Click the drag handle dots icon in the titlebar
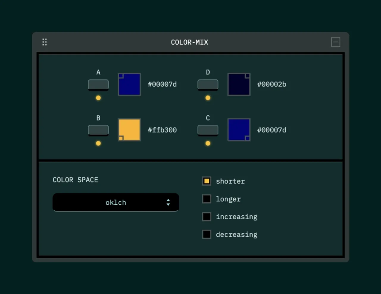This screenshot has width=381, height=294. (x=44, y=42)
